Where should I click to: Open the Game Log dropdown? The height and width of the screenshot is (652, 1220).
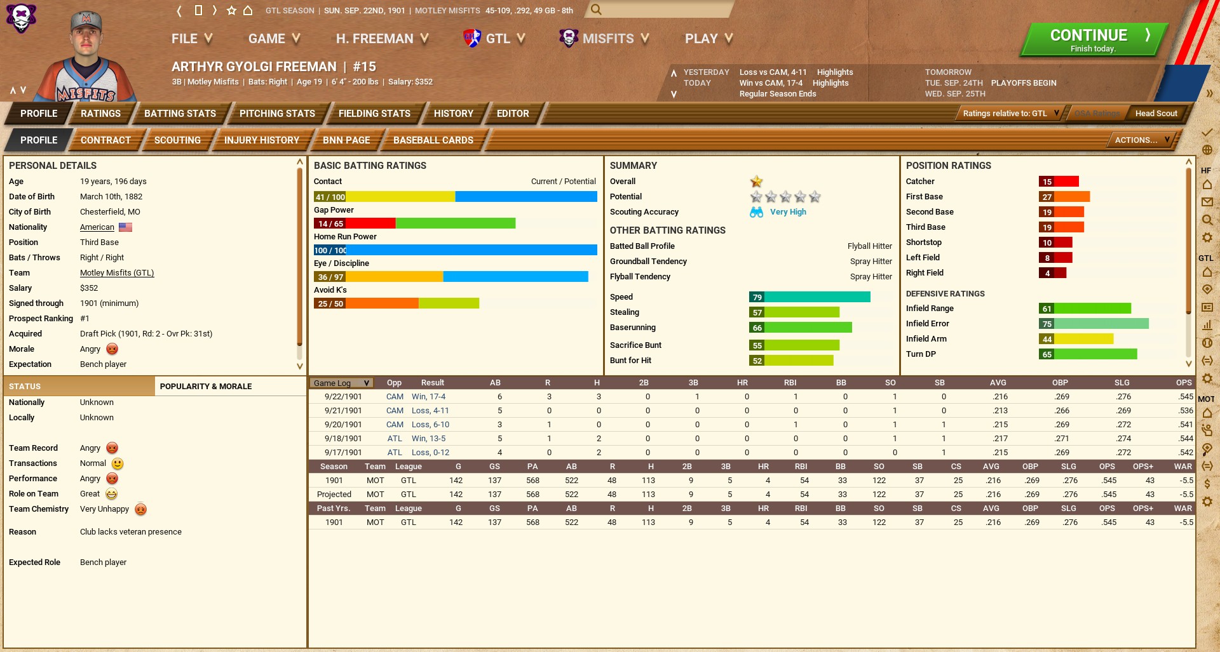tap(341, 383)
